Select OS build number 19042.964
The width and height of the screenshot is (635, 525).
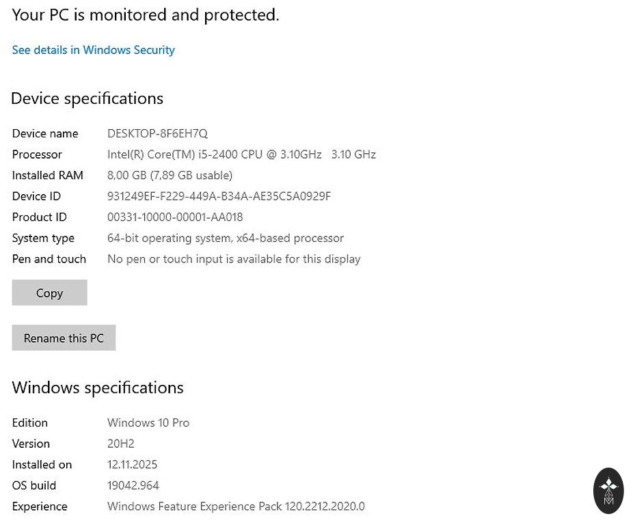(x=133, y=485)
